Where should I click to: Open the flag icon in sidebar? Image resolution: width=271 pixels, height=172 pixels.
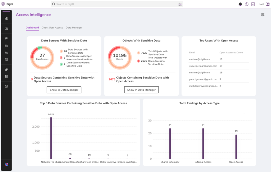coord(6,38)
